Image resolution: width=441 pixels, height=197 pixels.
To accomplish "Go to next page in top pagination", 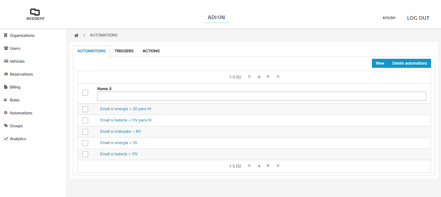I will pyautogui.click(x=268, y=77).
